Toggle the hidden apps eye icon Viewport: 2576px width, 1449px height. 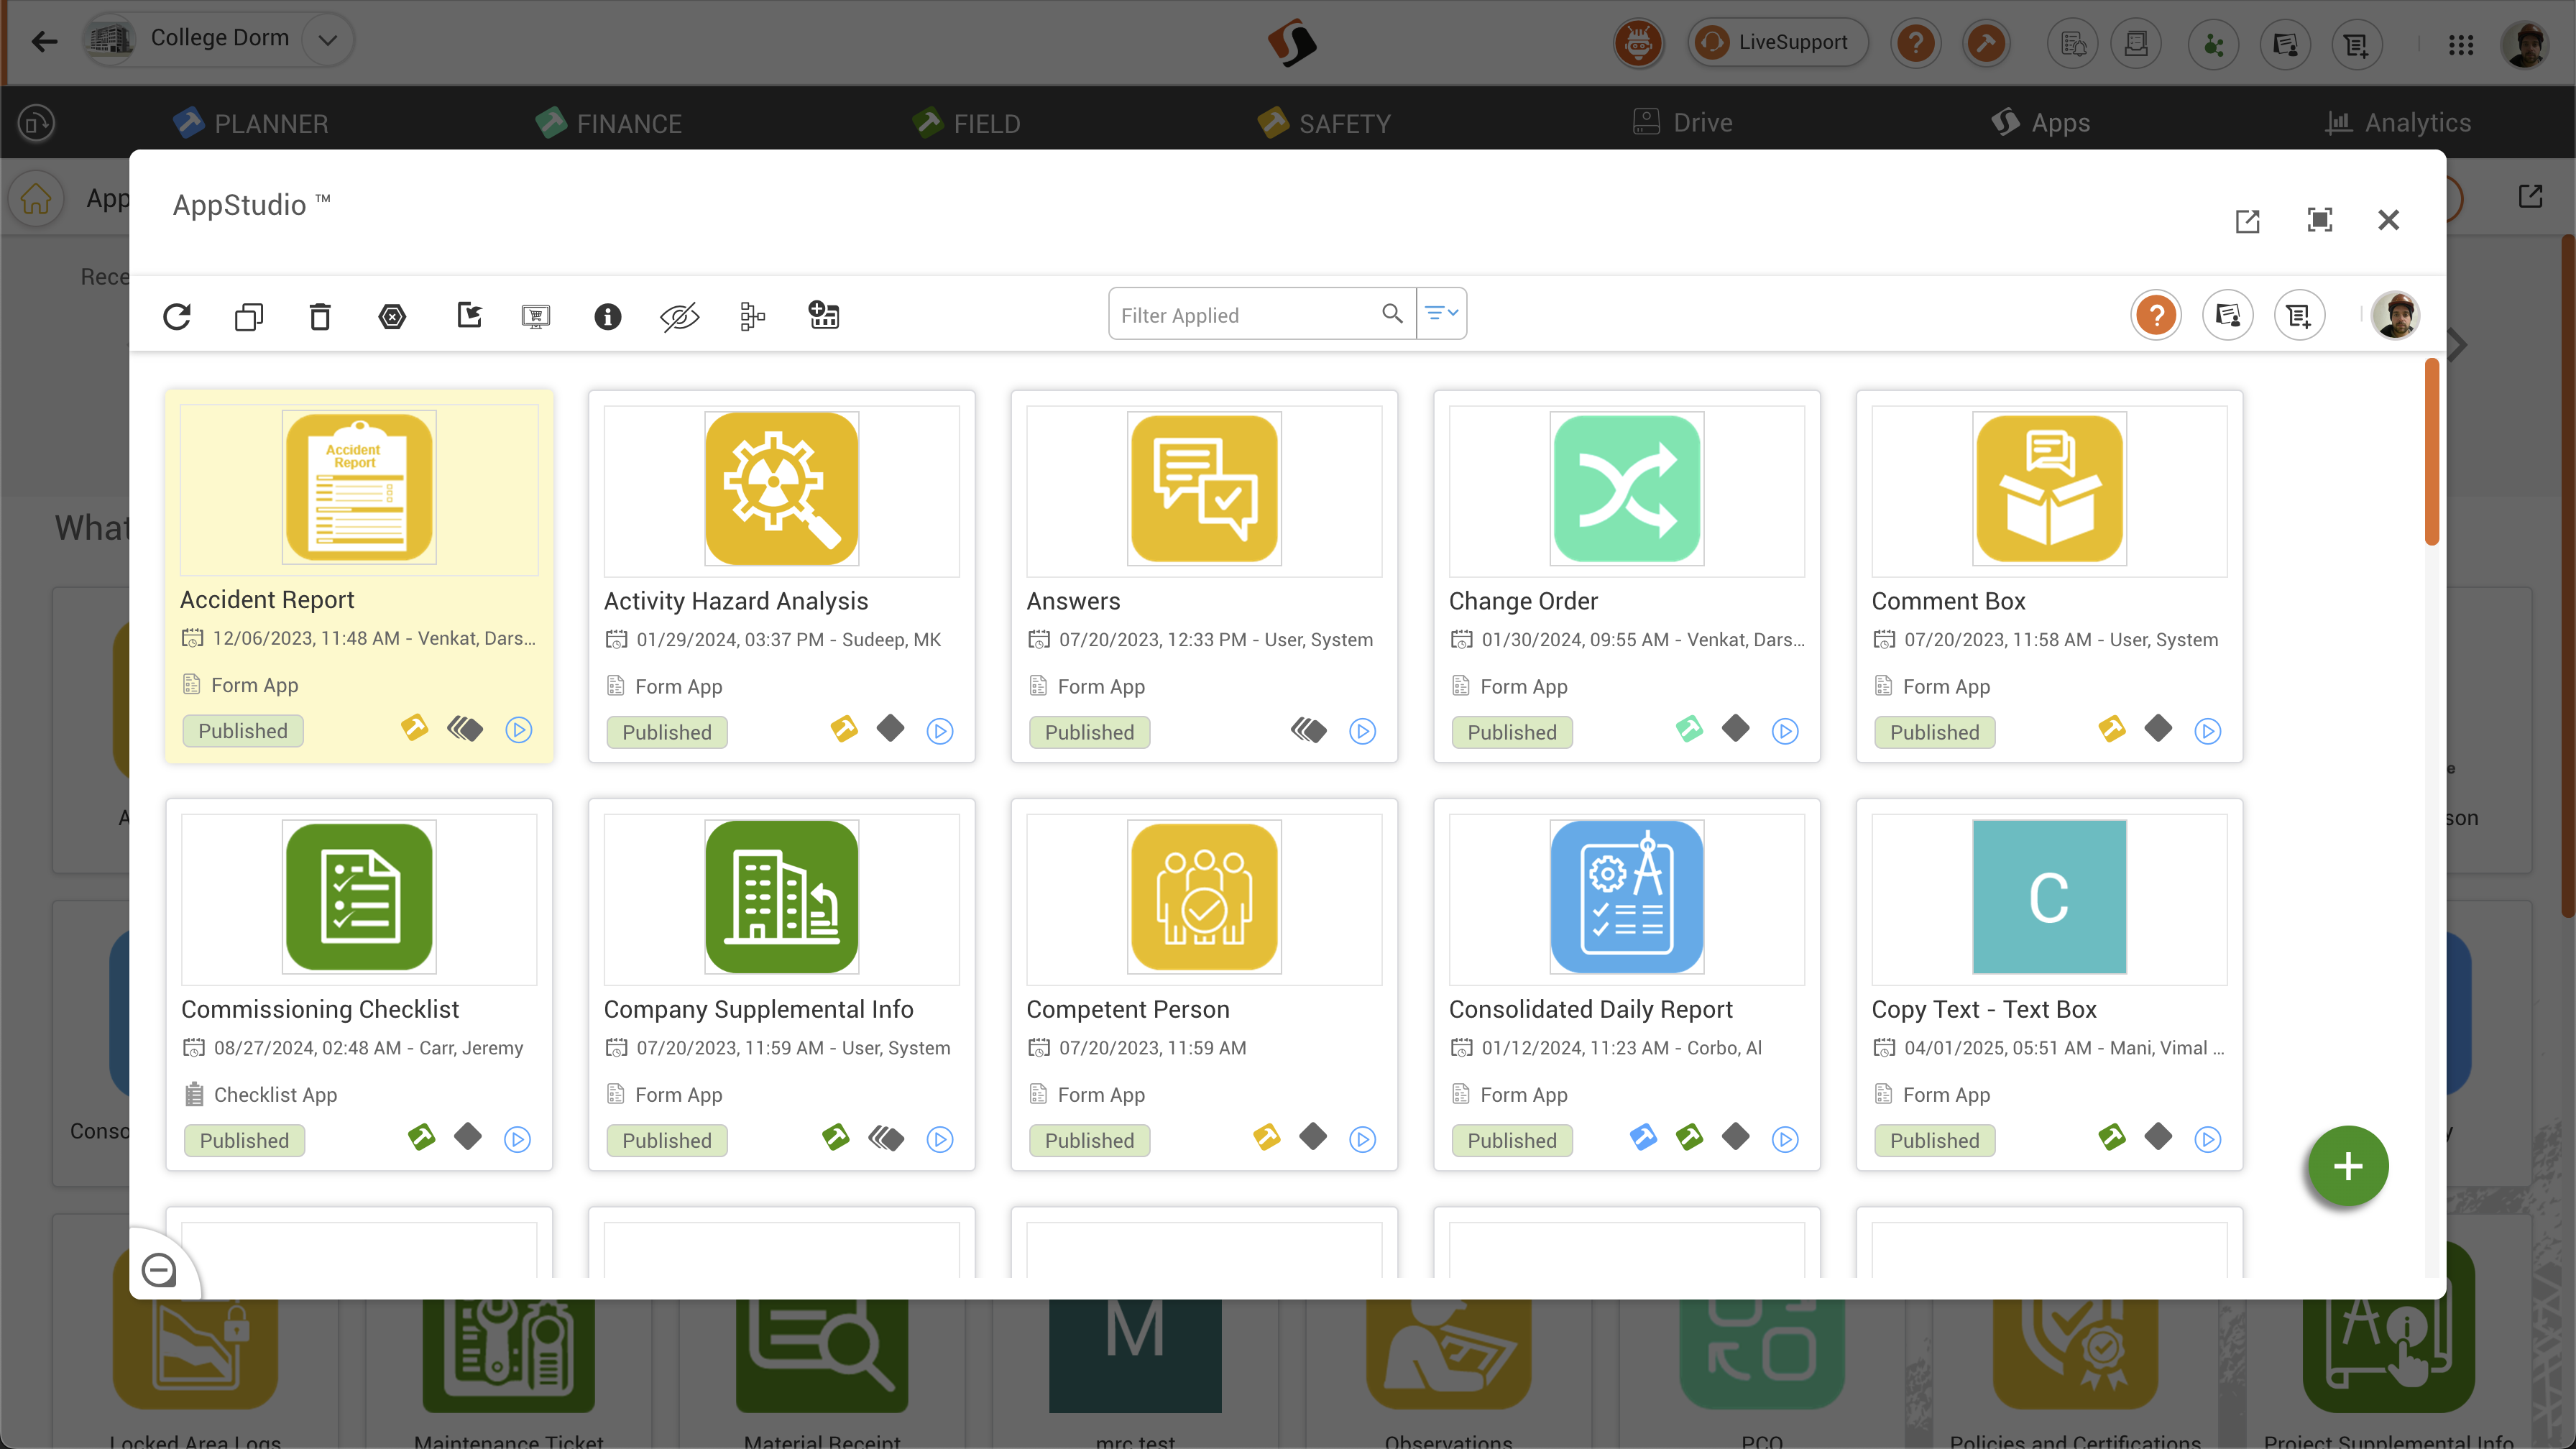point(679,316)
